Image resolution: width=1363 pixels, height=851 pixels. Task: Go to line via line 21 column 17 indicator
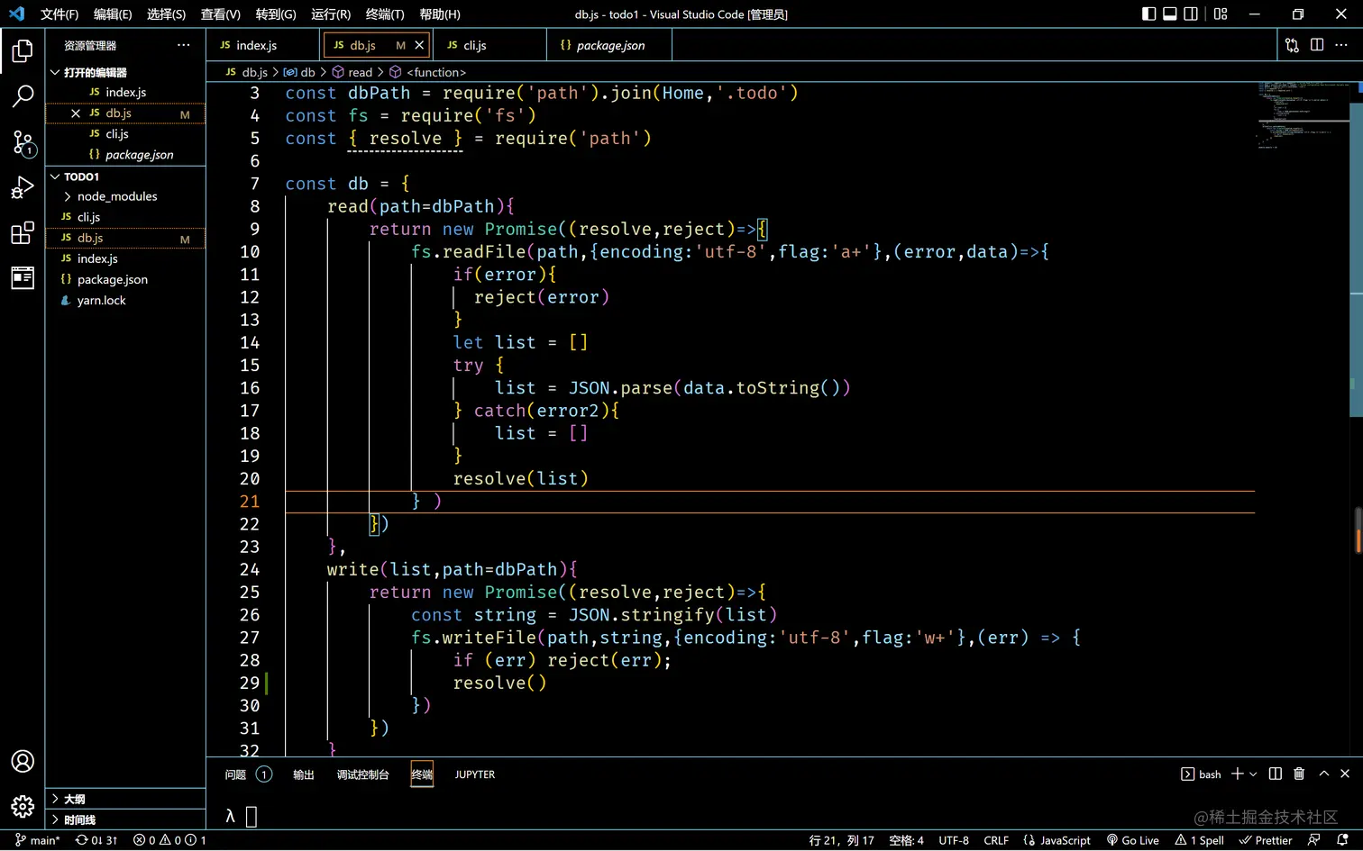(842, 840)
